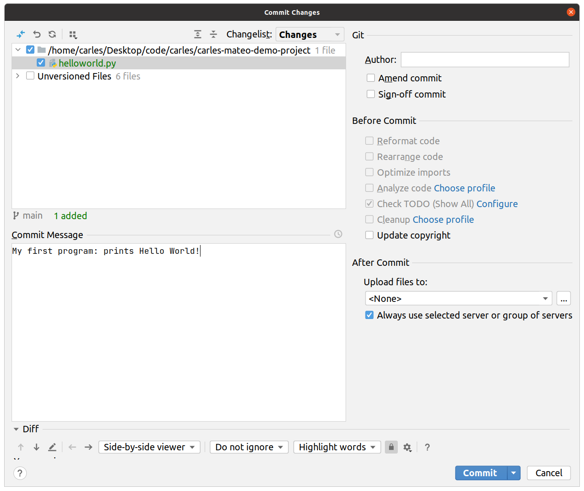
Task: Open commit message history clock icon
Action: coord(338,234)
